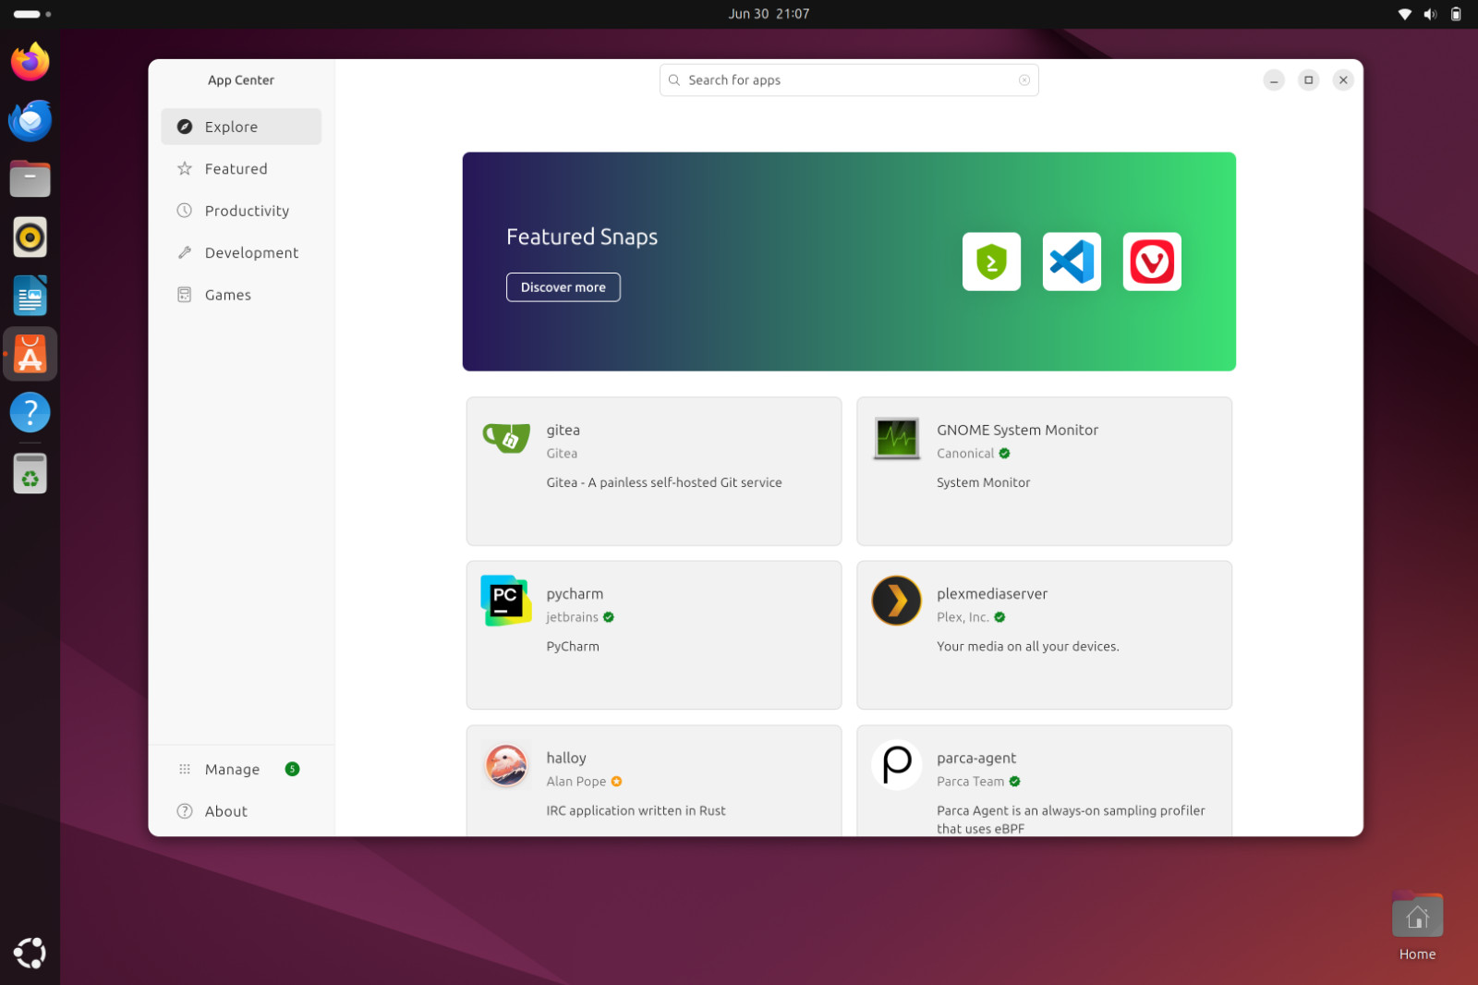Click the magnifier icon in the search bar
This screenshot has height=985, width=1478.
click(674, 80)
